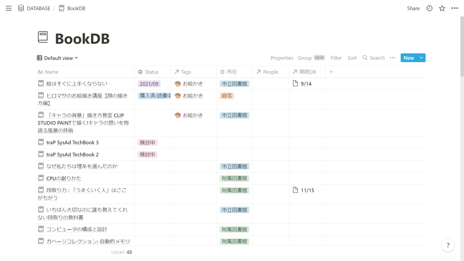The height and width of the screenshot is (261, 464).
Task: Click 附属図書館 tag in 段取り力 row
Action: (234, 190)
